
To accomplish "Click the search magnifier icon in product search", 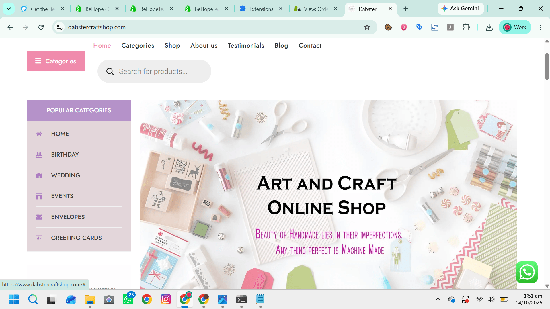I will pyautogui.click(x=110, y=71).
